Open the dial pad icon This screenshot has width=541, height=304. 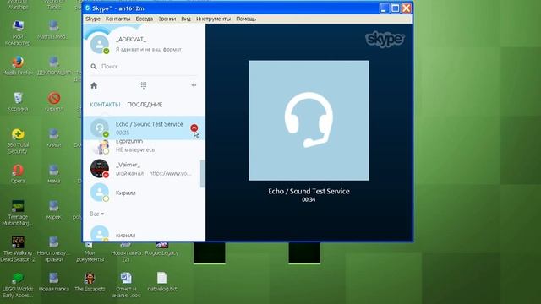(144, 85)
